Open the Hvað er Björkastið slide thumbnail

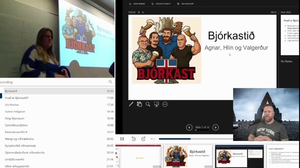pyautogui.click(x=283, y=157)
